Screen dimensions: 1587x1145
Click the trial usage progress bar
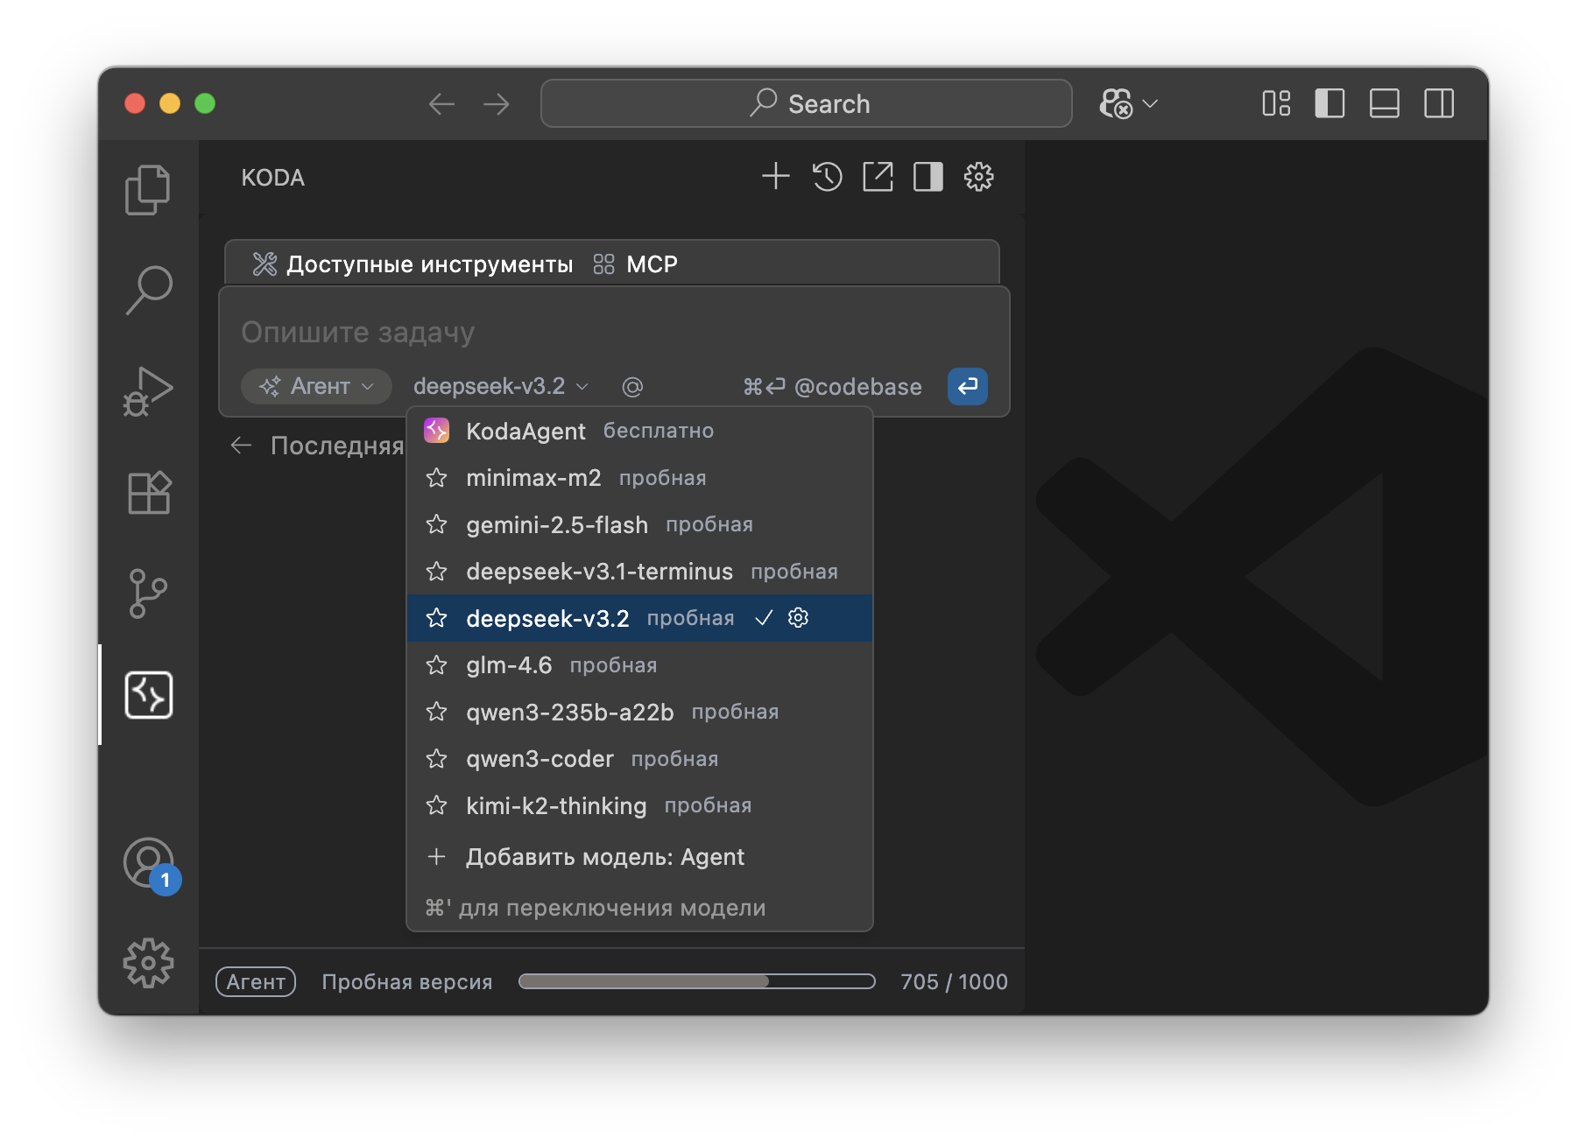coord(696,981)
